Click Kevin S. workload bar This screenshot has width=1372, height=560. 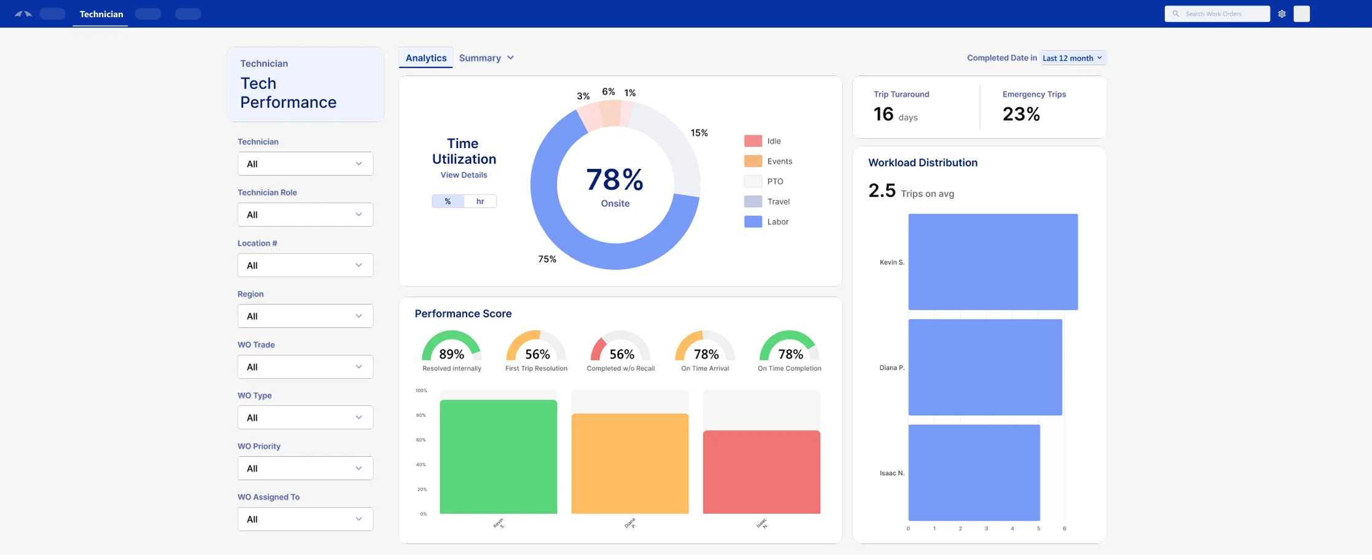(993, 262)
